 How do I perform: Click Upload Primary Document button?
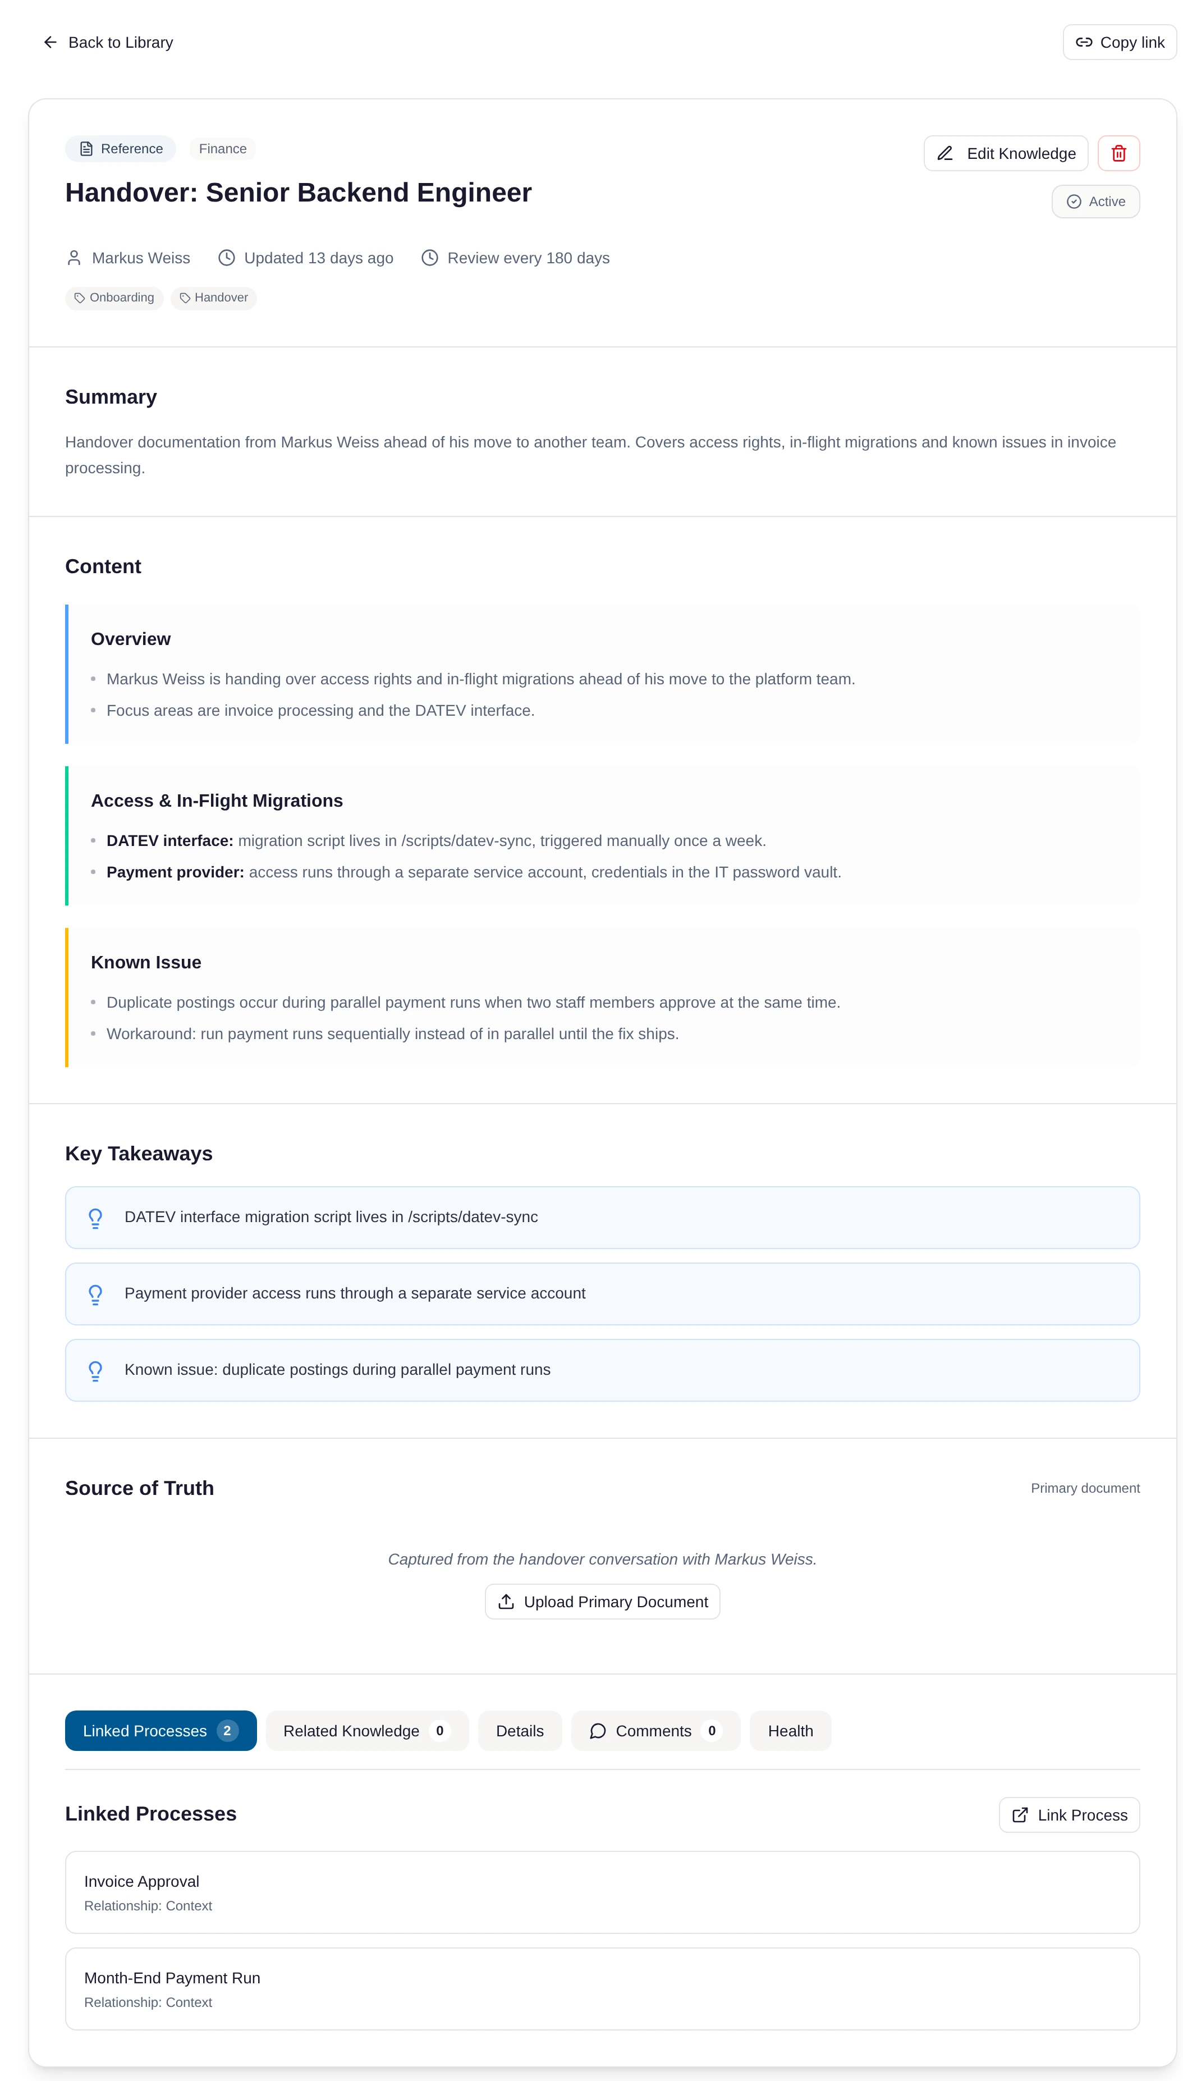602,1601
